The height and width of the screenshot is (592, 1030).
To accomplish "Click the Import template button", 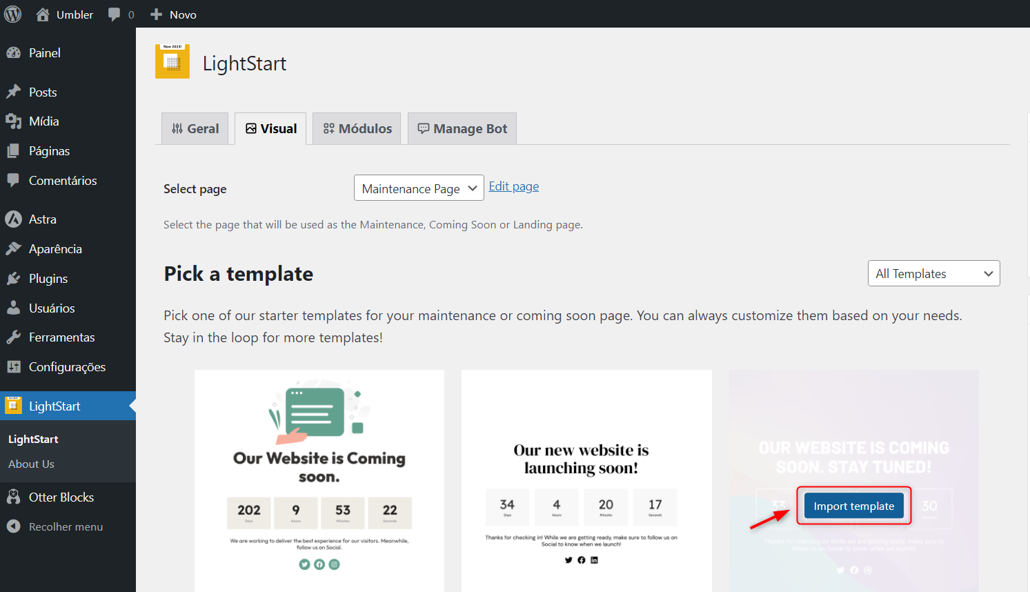I will pyautogui.click(x=853, y=506).
